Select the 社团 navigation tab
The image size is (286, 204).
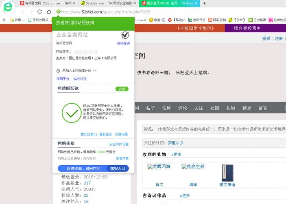(x=215, y=108)
